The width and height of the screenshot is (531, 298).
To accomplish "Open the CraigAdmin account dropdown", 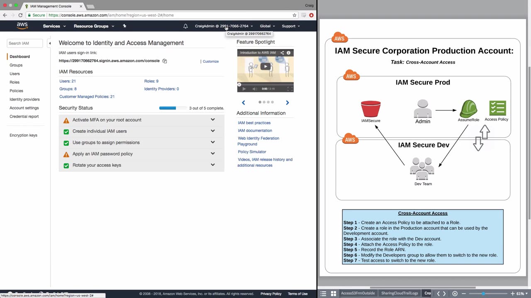I will [x=224, y=26].
